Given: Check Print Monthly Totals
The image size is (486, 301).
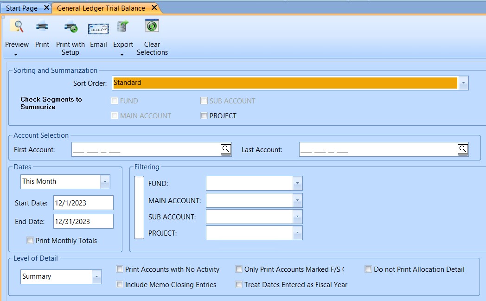Looking at the screenshot, I should pyautogui.click(x=30, y=240).
